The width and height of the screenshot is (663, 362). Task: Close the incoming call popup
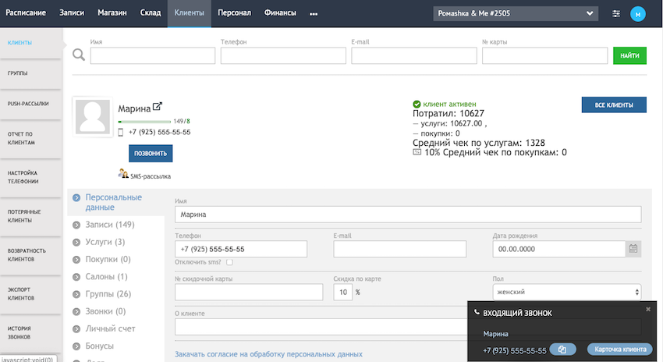[647, 309]
